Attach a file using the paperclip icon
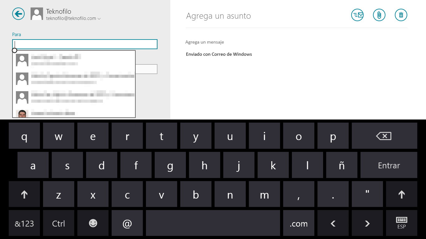The height and width of the screenshot is (239, 426). 379,15
